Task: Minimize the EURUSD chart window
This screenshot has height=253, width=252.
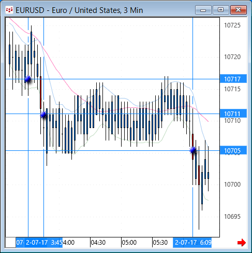Action: 203,10
